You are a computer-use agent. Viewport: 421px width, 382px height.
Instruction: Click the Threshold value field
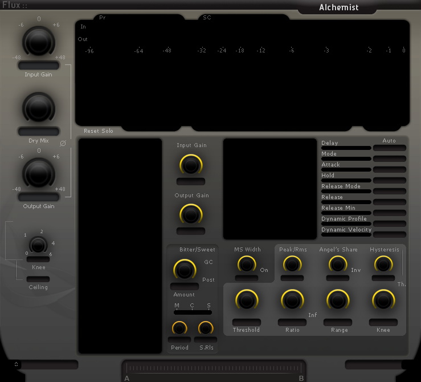247,322
